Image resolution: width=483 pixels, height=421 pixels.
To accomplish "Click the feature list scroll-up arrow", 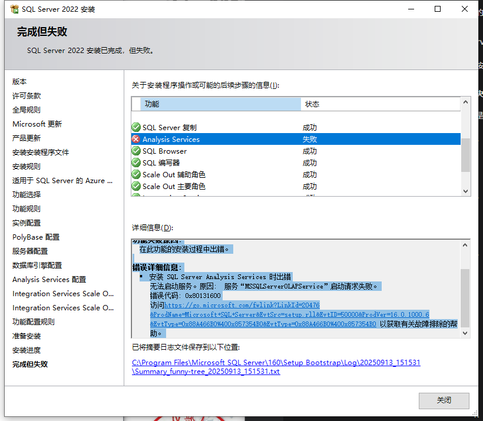I will point(465,102).
